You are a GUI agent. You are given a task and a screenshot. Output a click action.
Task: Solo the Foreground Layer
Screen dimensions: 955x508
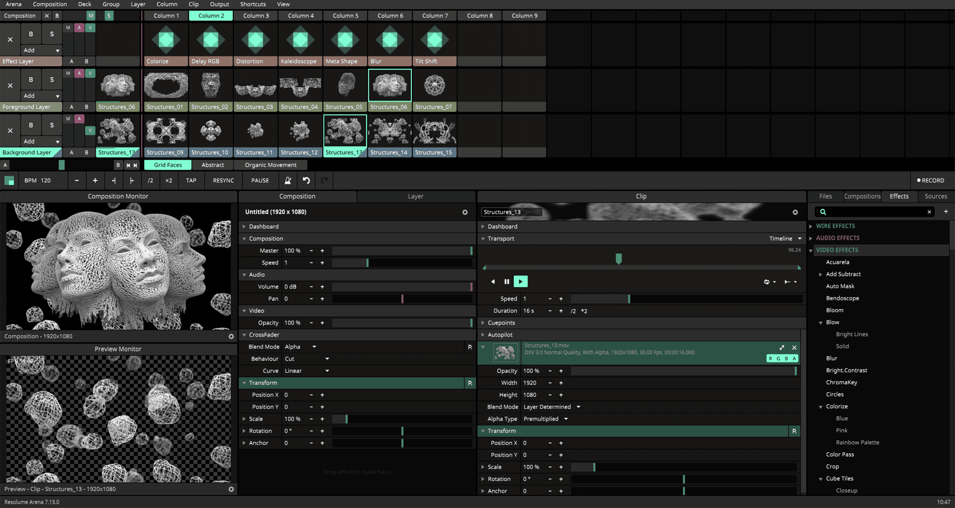click(52, 79)
